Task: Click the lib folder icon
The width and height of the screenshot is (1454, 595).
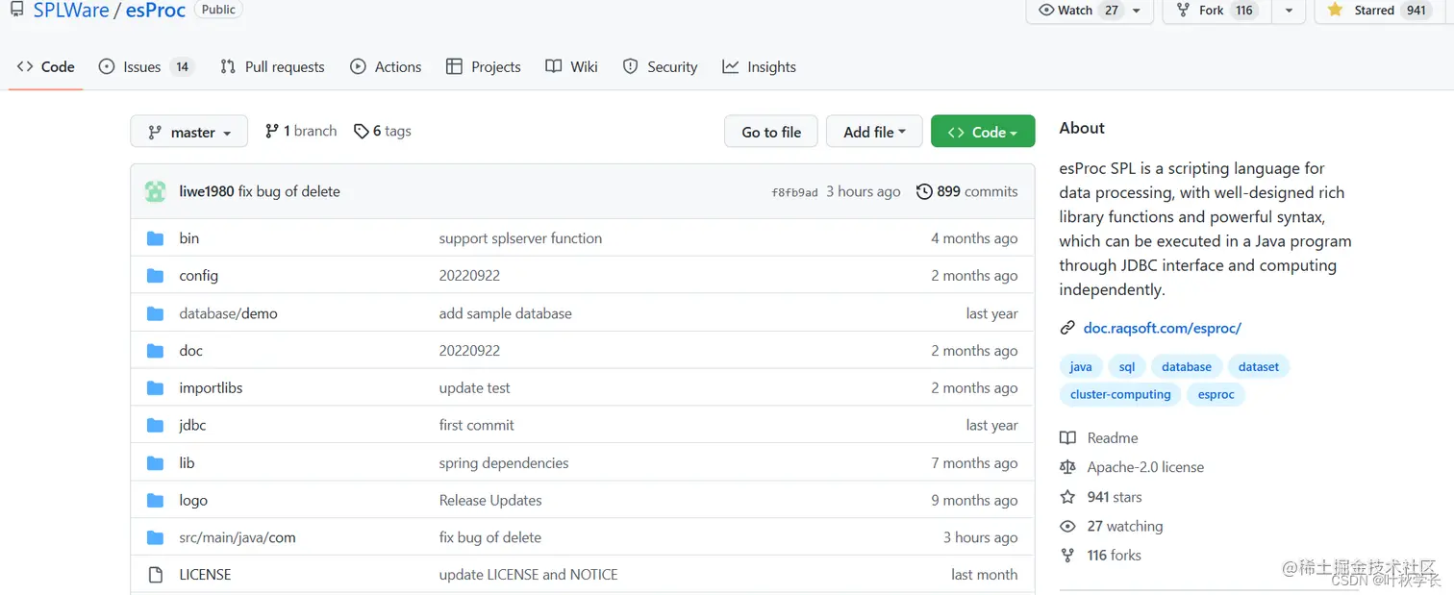Action: coord(155,463)
